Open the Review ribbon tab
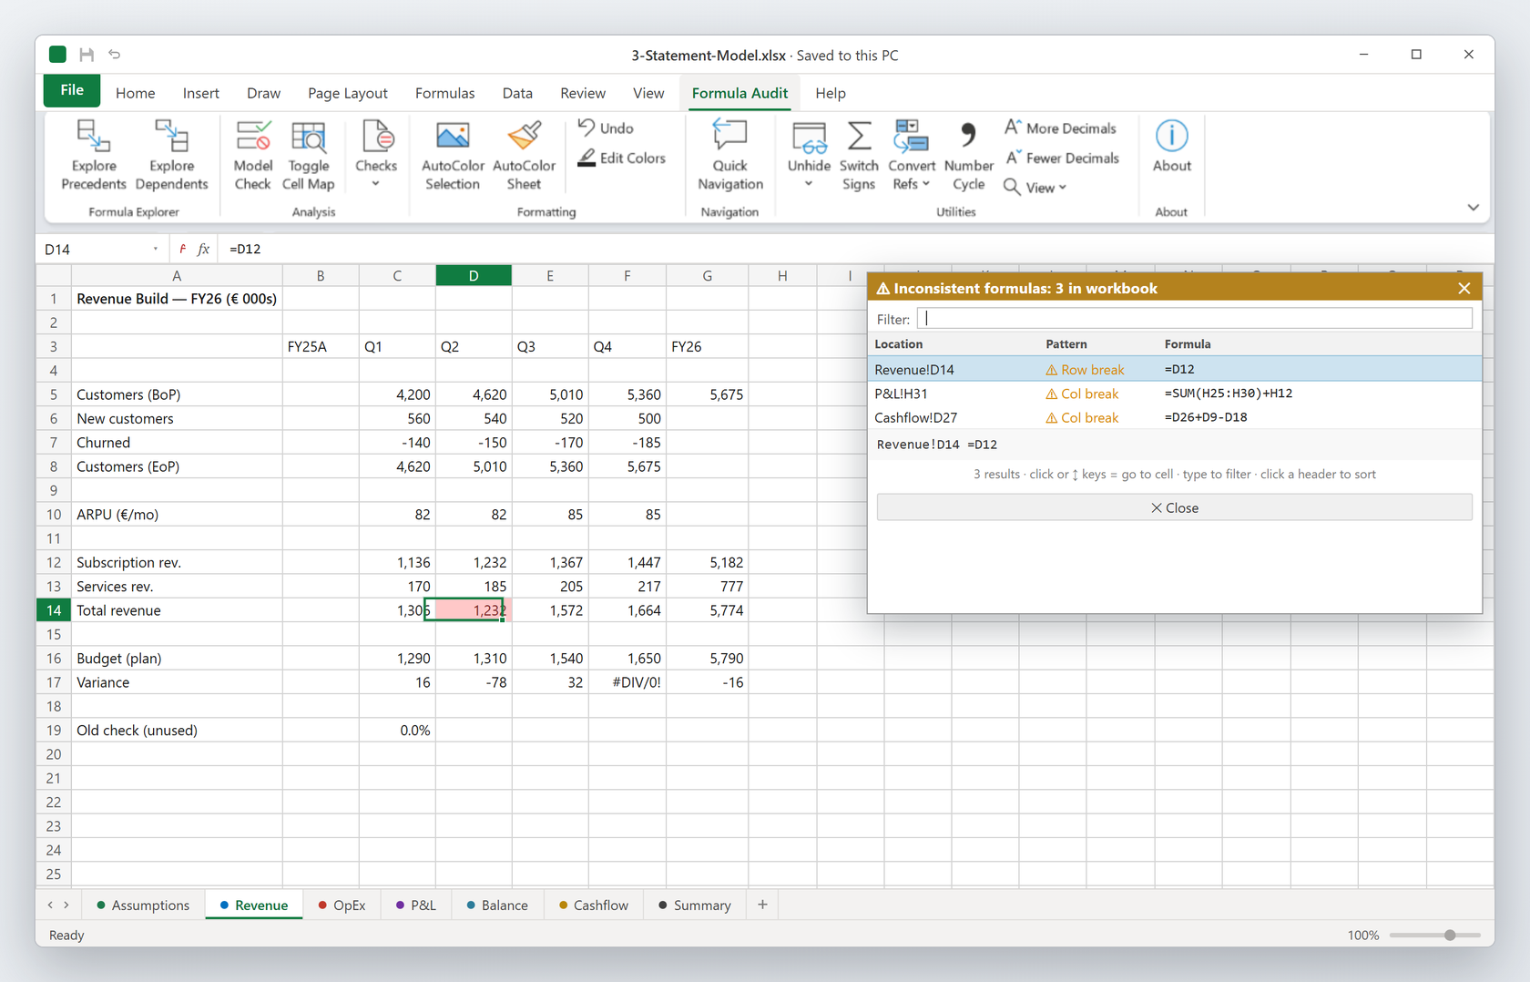The image size is (1530, 982). tap(583, 93)
